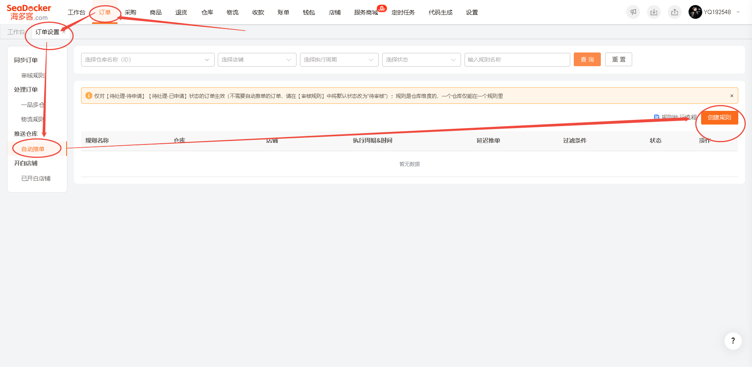Click the 开白店铺 sidebar heading
The image size is (752, 367).
[26, 163]
